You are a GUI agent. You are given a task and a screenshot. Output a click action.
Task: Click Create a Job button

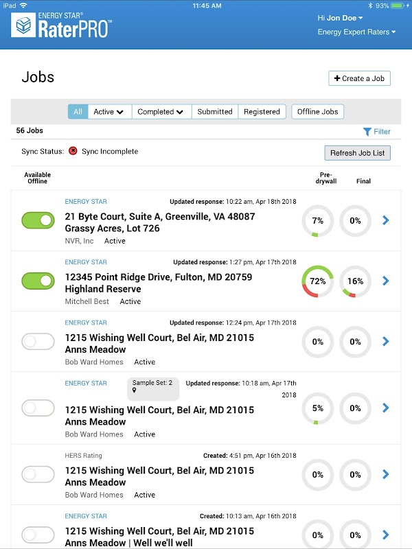[359, 78]
